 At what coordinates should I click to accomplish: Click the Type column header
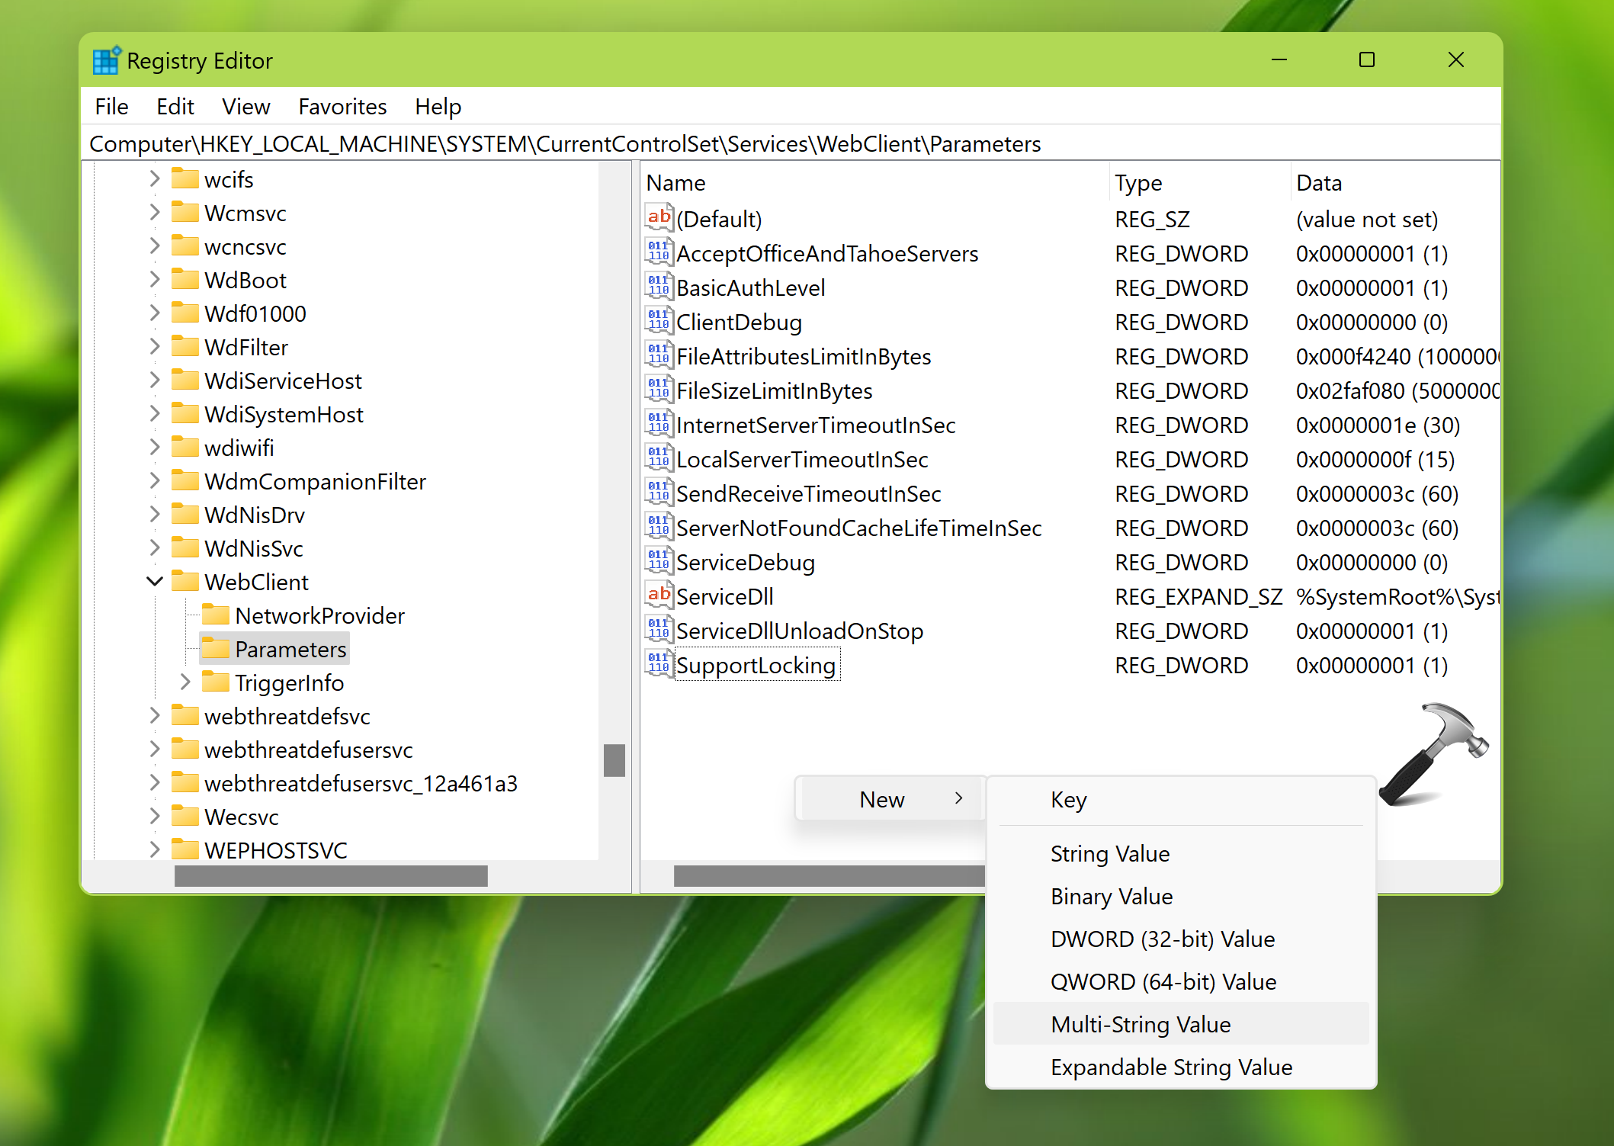tap(1138, 183)
